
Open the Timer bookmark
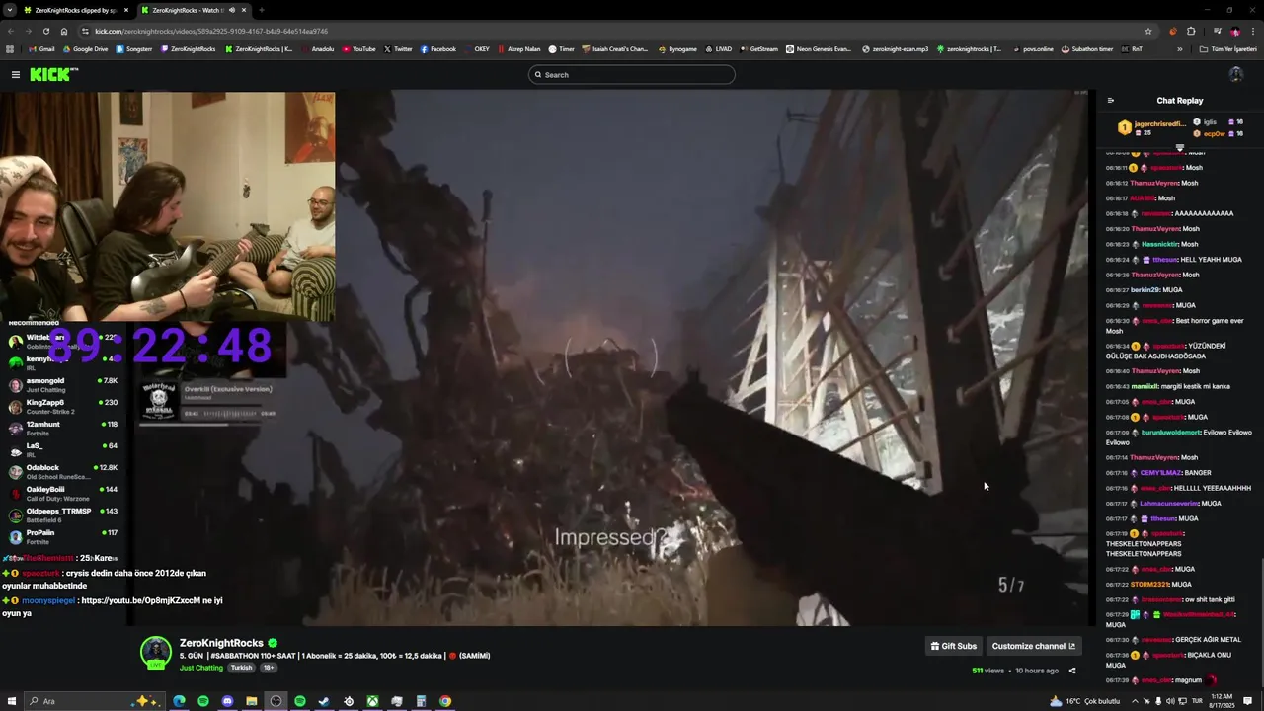tap(561, 48)
